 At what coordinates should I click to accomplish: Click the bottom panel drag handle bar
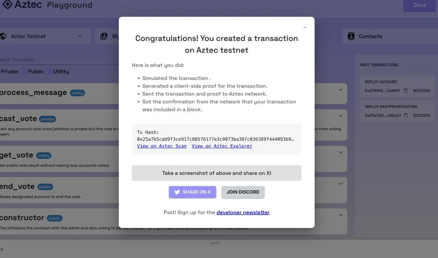(x=215, y=243)
